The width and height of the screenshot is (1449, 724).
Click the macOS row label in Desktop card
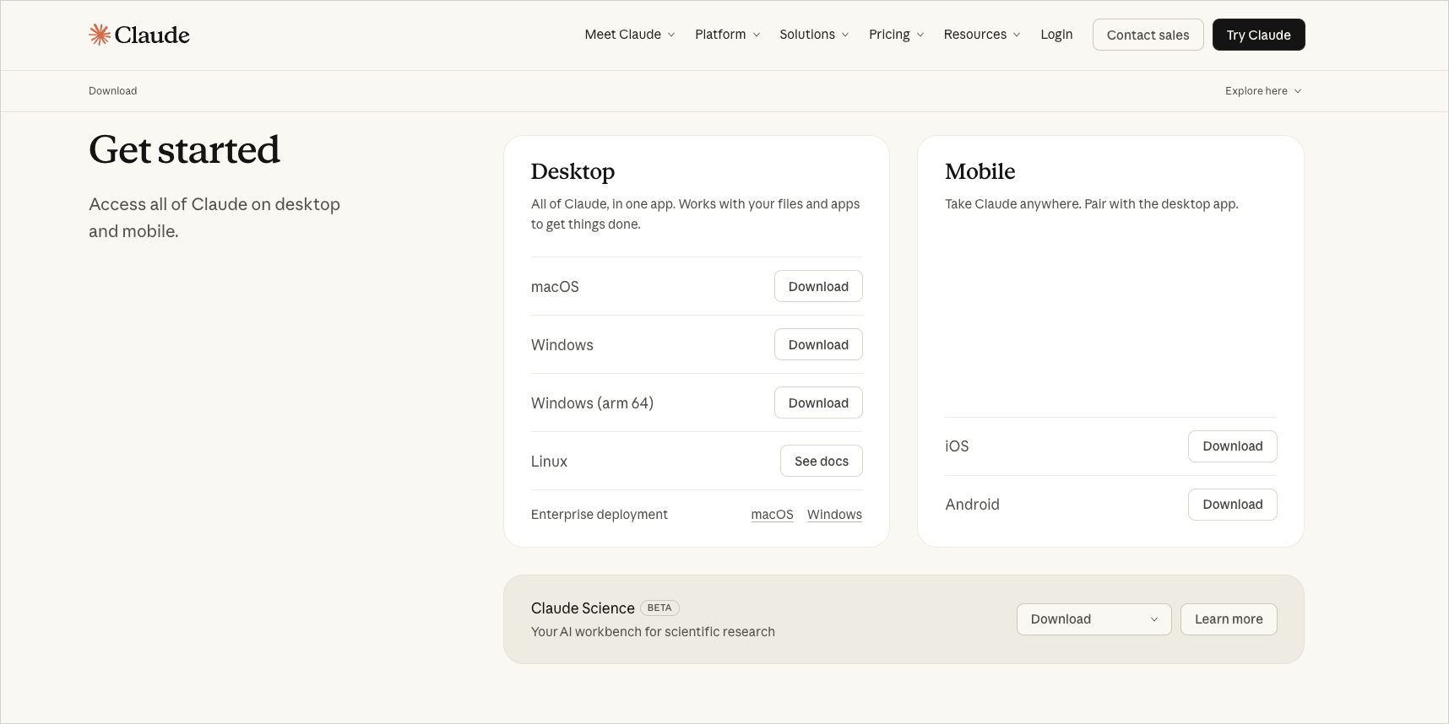(555, 287)
